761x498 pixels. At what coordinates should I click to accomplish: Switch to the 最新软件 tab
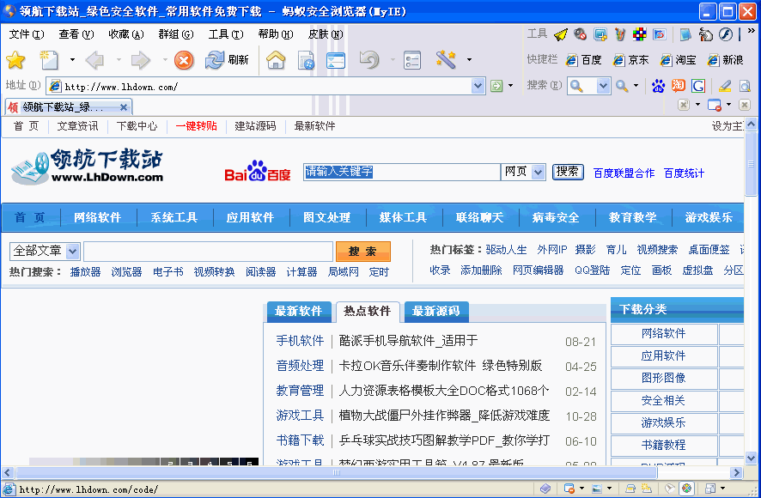pyautogui.click(x=298, y=311)
